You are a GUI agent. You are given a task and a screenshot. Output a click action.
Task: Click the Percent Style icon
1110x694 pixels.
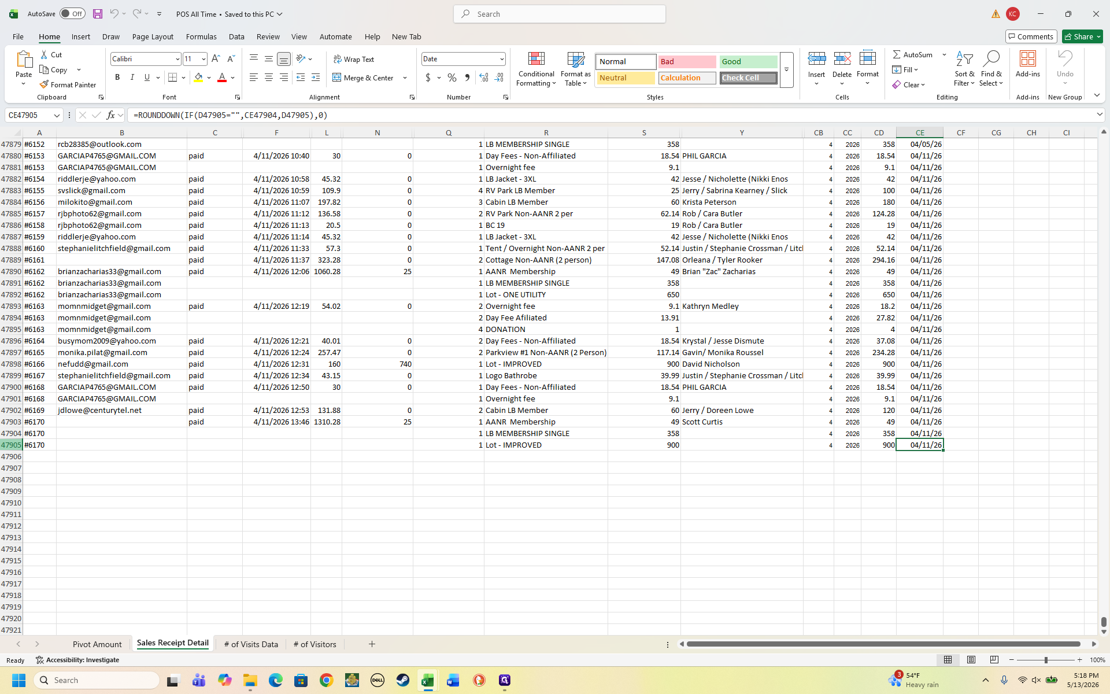(x=452, y=77)
